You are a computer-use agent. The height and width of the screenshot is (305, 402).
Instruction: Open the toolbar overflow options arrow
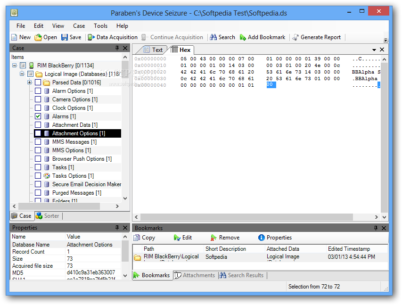(386, 40)
